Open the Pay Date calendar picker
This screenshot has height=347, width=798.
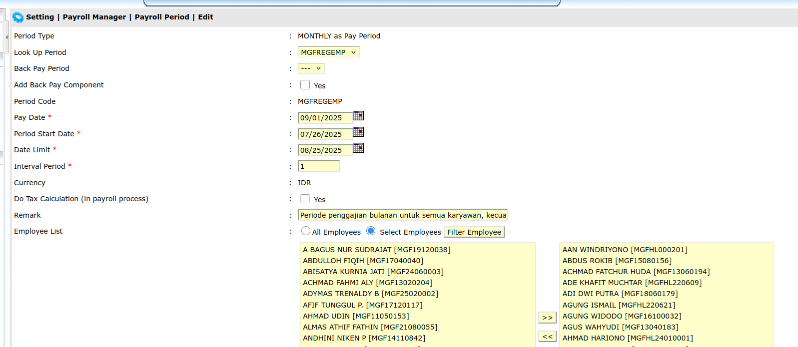tap(358, 116)
